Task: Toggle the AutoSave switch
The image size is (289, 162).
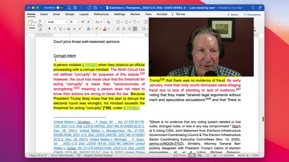Action: click(60, 8)
